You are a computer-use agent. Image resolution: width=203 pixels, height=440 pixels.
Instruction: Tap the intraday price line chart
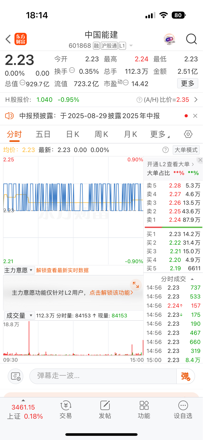point(73,211)
